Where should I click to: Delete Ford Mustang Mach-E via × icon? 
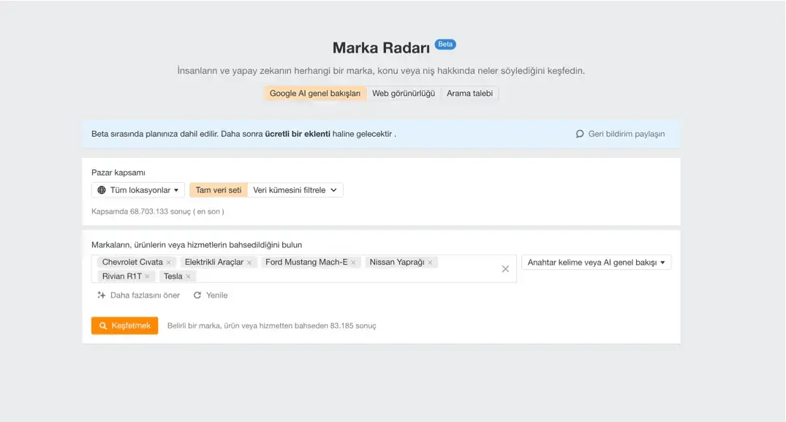[x=352, y=262]
